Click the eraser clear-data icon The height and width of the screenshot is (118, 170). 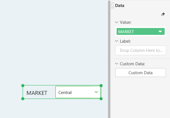point(163,14)
